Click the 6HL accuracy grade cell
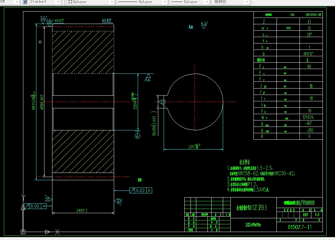This screenshot has width=335, height=240. pyautogui.click(x=292, y=15)
